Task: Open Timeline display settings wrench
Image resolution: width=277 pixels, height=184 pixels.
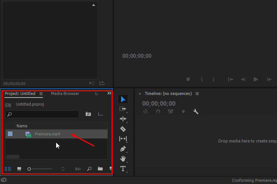Action: point(196,112)
